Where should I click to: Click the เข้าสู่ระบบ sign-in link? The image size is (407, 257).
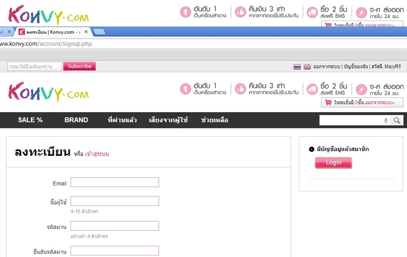click(97, 154)
